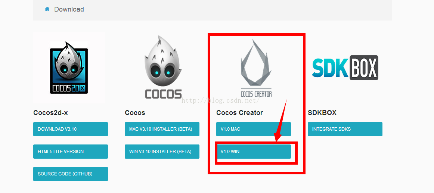This screenshot has height=193, width=434.
Task: Download Cocos Creator V1.0 Mac
Action: [254, 129]
